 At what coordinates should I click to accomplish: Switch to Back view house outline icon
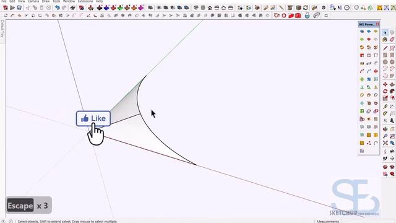(x=223, y=8)
